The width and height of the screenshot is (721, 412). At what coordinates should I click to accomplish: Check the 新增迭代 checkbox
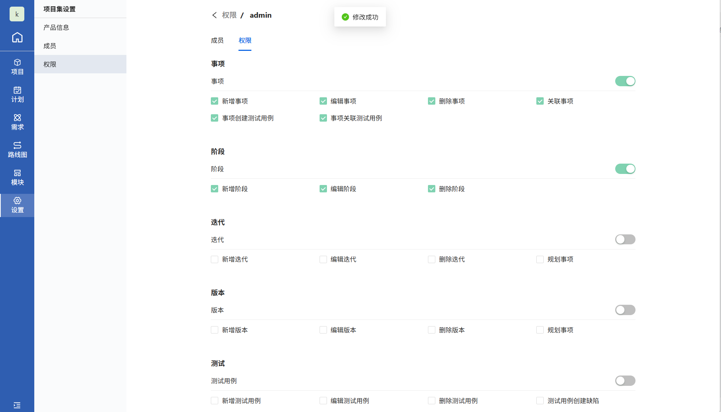click(x=215, y=259)
